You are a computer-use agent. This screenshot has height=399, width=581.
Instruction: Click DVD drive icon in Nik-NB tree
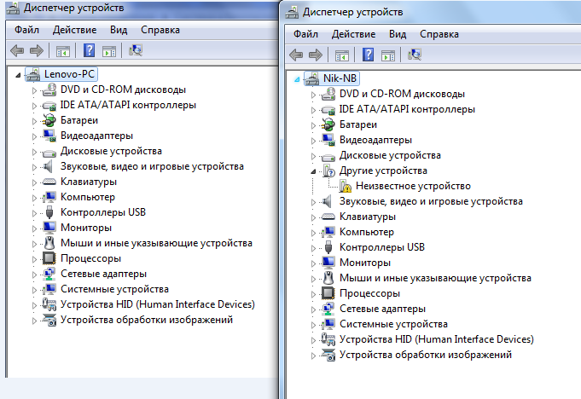tap(328, 94)
